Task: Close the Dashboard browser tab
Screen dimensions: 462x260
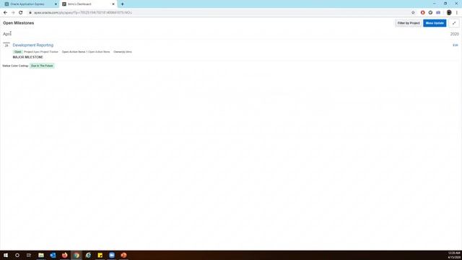Action: [x=113, y=4]
